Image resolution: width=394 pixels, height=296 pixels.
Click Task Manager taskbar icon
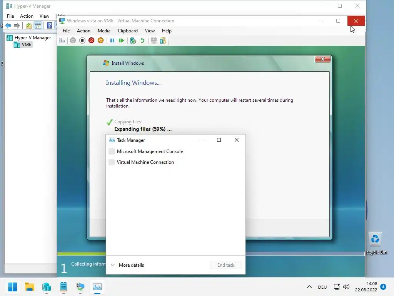click(97, 287)
